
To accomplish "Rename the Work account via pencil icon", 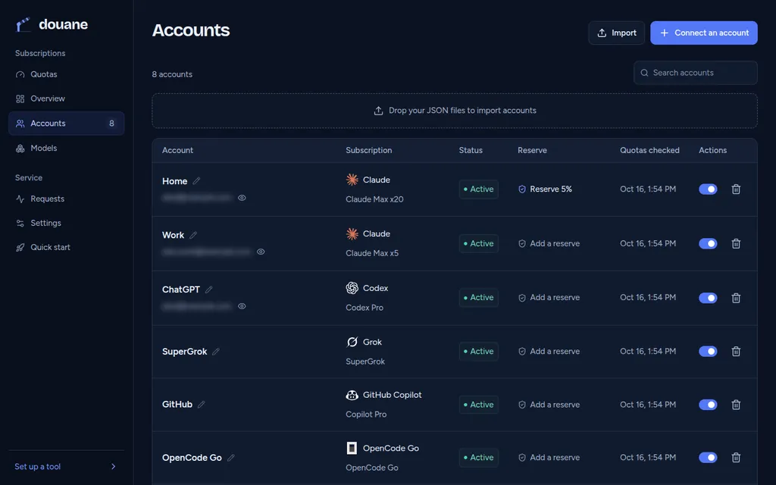I will [x=193, y=235].
